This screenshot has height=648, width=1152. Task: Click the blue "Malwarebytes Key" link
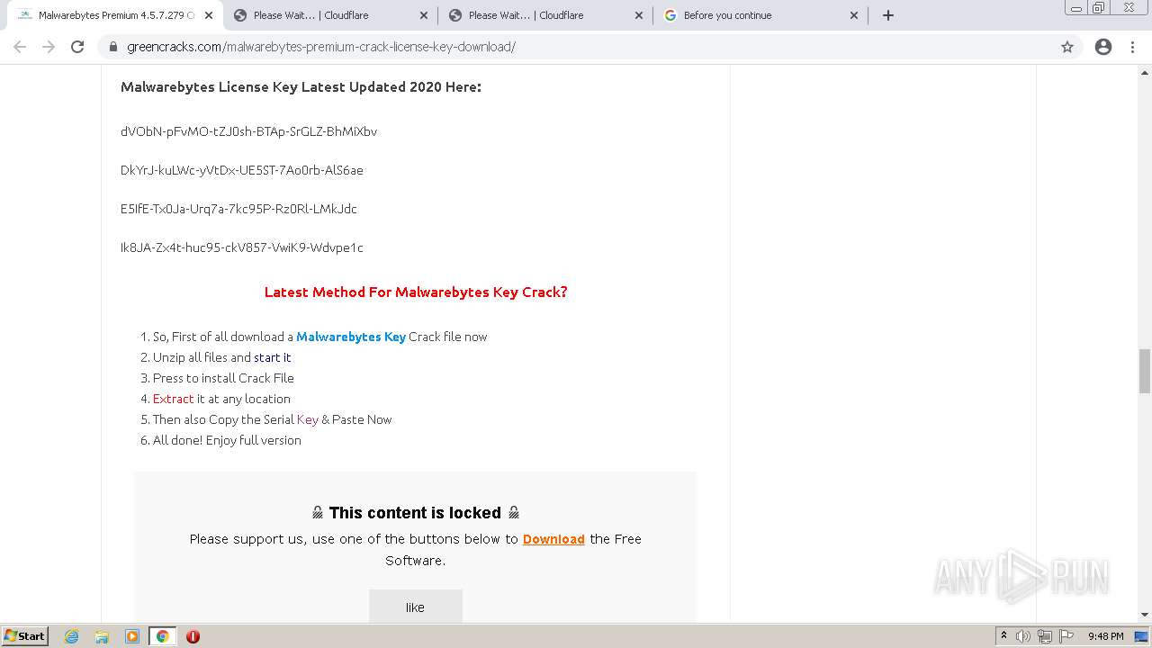pos(351,337)
